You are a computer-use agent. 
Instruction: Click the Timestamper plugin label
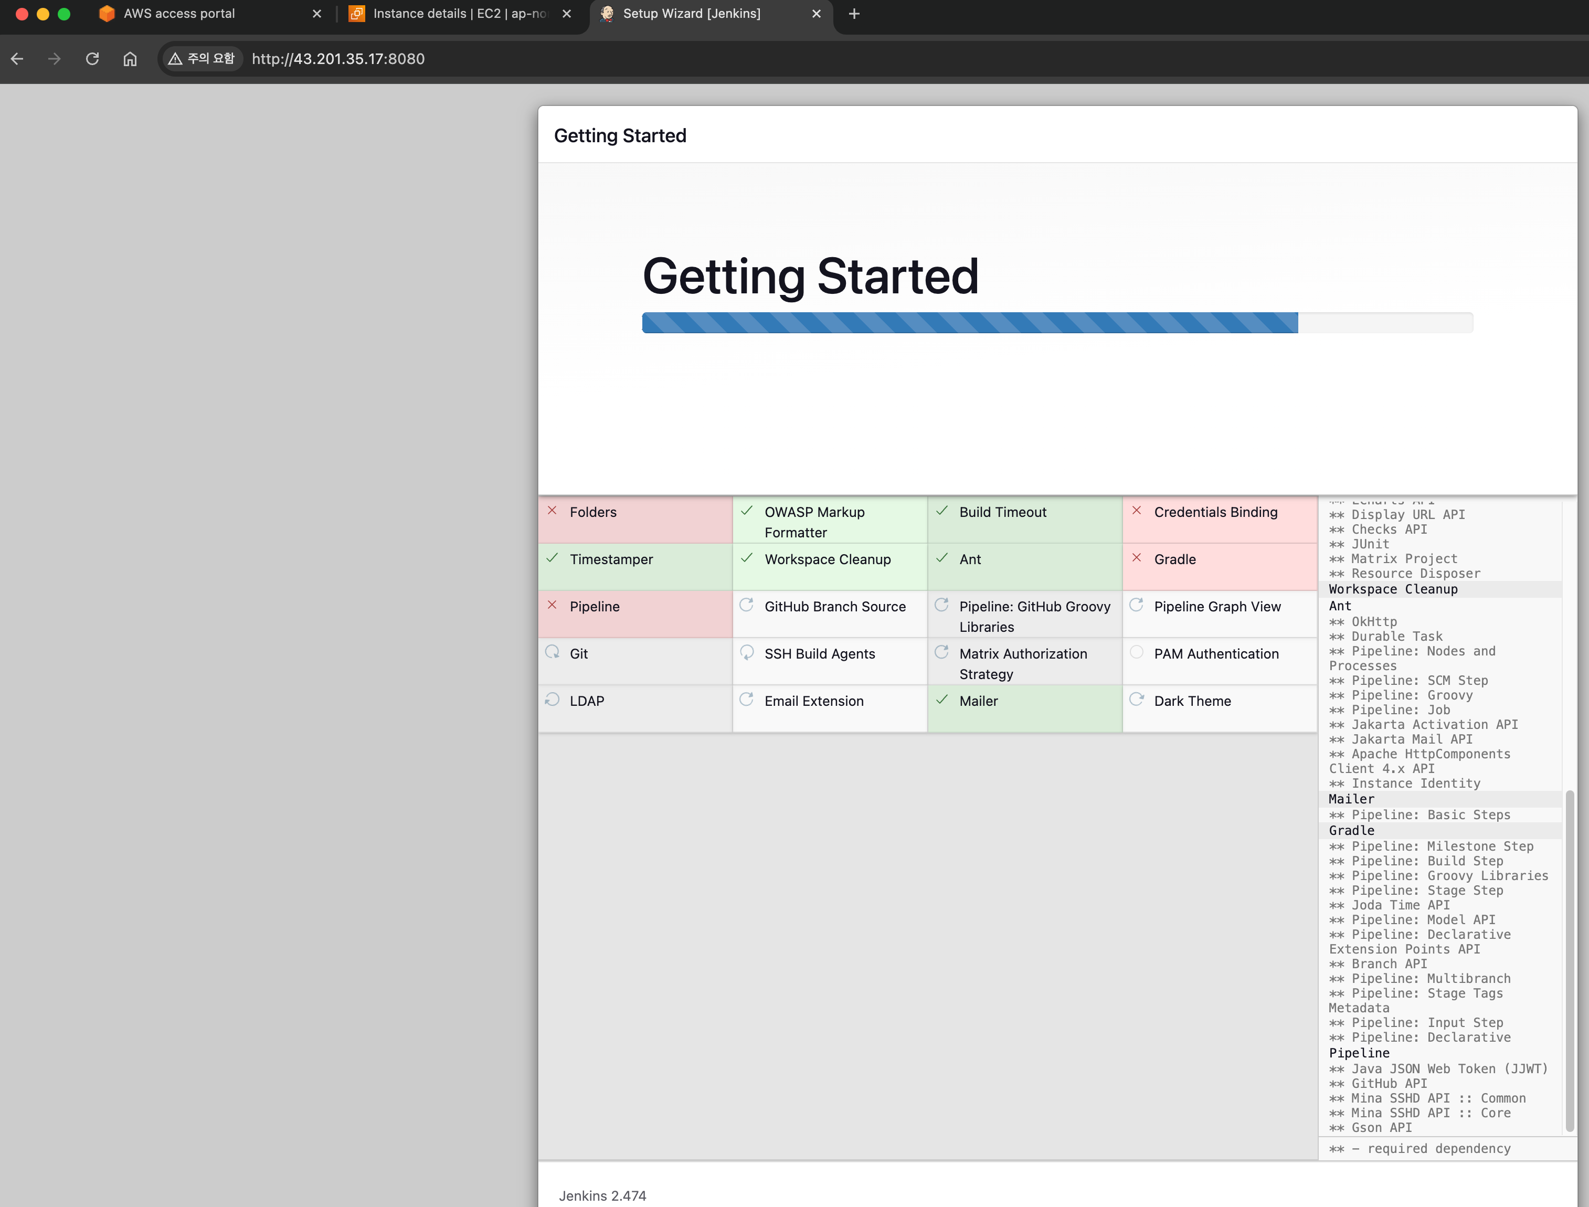(611, 559)
